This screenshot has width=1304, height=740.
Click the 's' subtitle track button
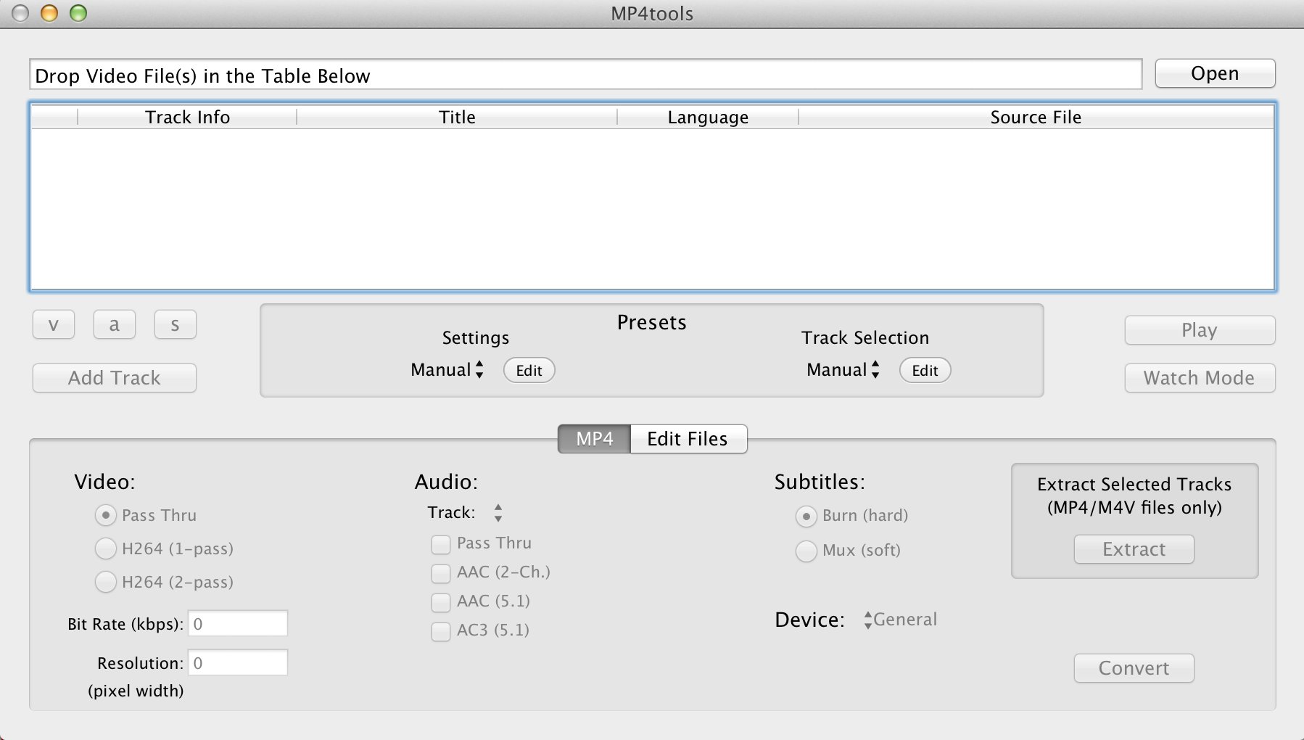click(x=175, y=324)
